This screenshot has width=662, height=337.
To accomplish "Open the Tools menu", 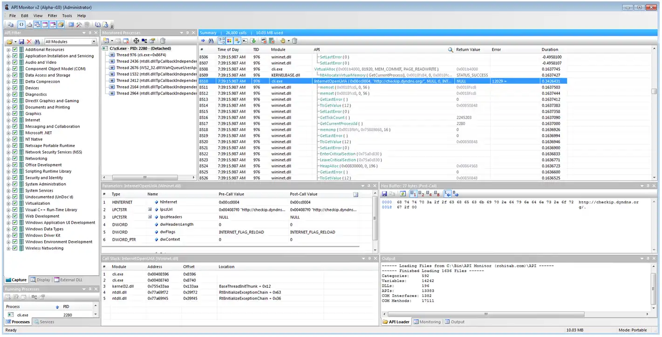I will (x=67, y=16).
